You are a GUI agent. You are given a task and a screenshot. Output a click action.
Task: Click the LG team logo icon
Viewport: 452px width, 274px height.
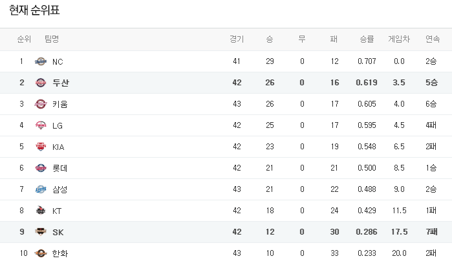41,125
